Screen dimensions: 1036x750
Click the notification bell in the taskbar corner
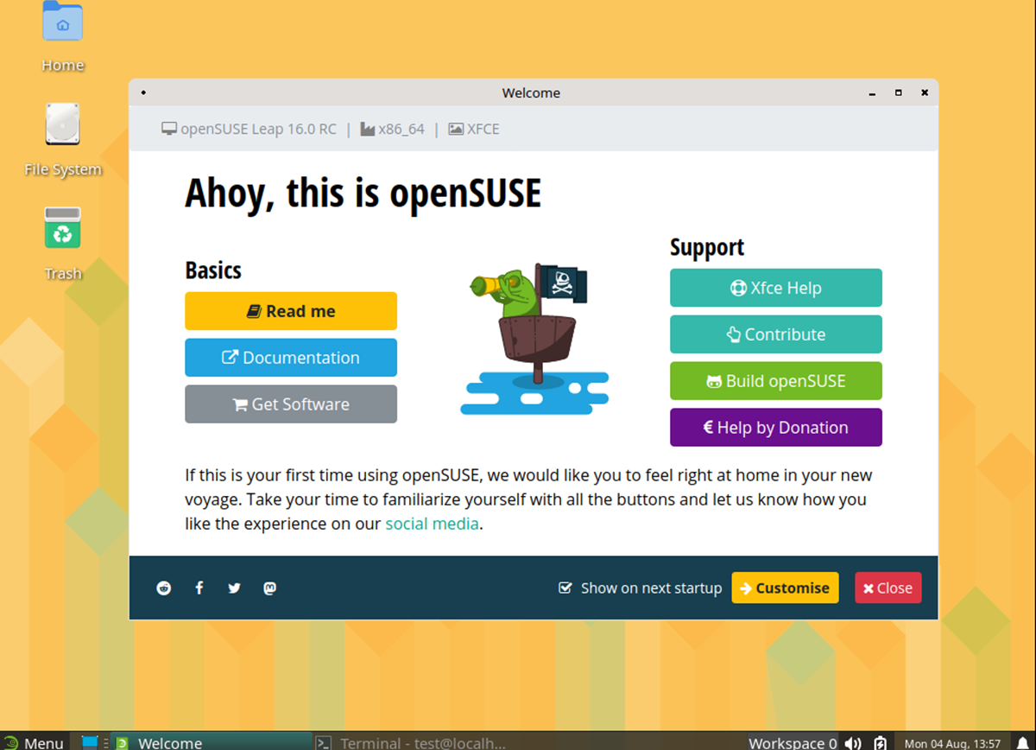point(1022,742)
